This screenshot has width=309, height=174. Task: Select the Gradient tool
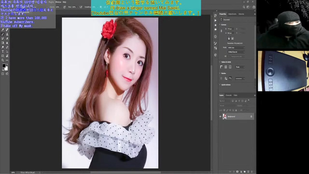3,43
